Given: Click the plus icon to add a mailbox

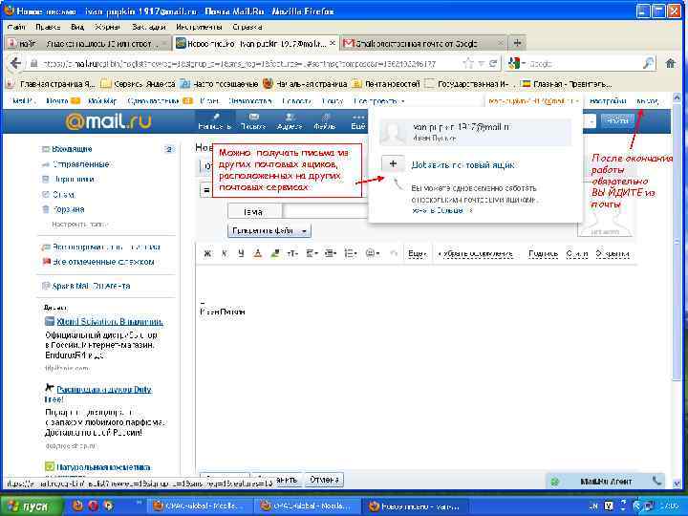Looking at the screenshot, I should 393,164.
